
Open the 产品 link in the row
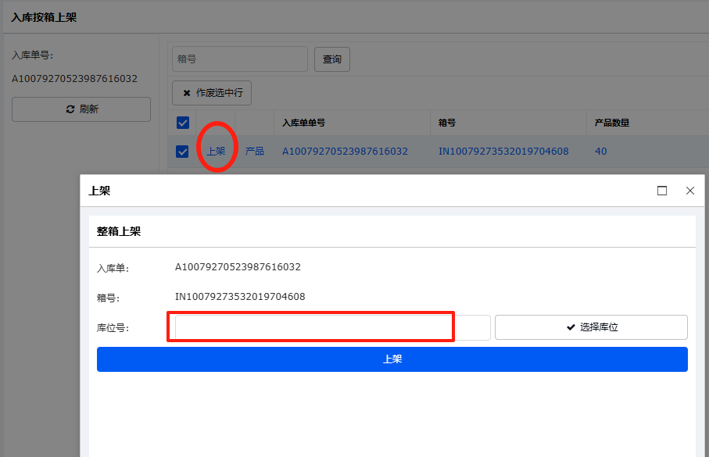pyautogui.click(x=255, y=152)
